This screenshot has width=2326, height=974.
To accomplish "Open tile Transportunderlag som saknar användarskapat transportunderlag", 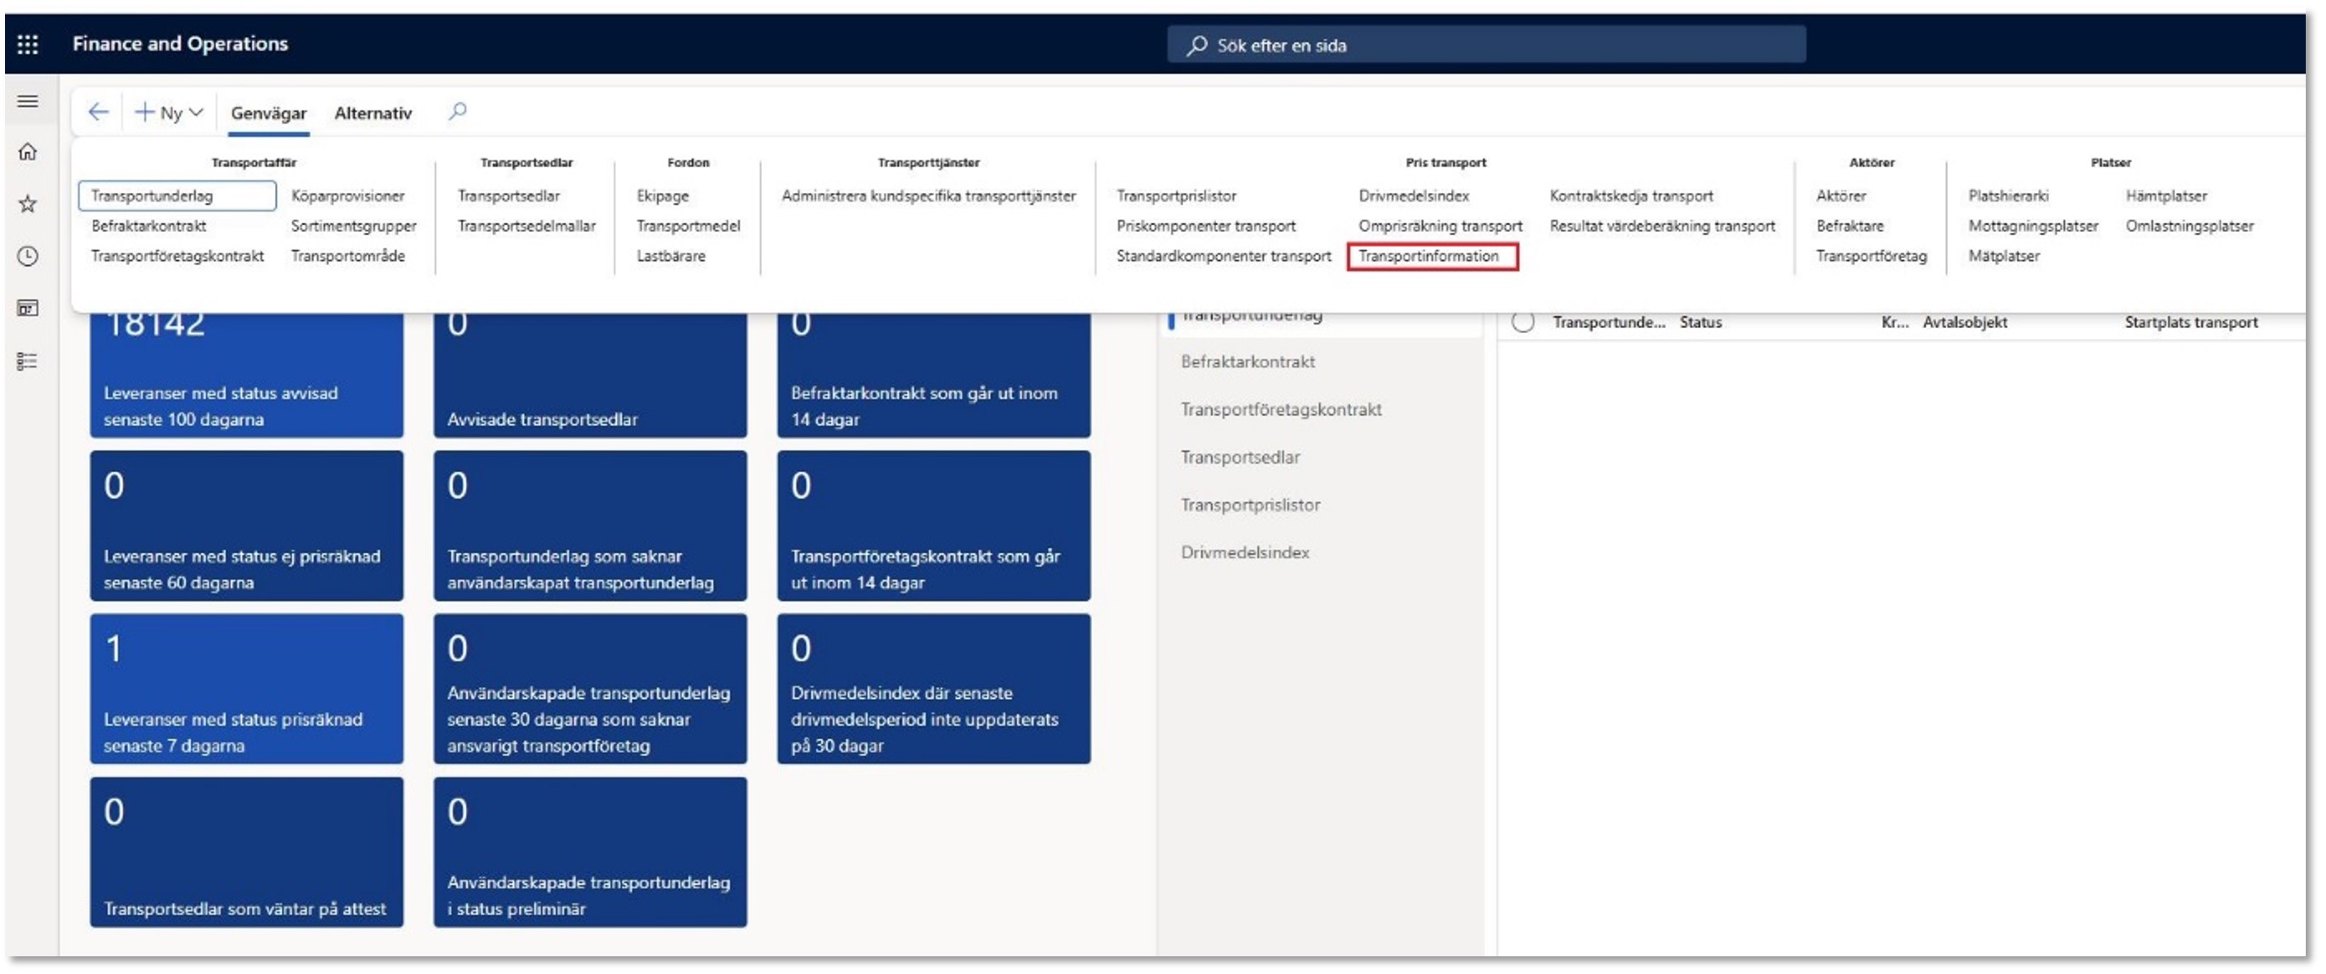I will click(x=591, y=525).
